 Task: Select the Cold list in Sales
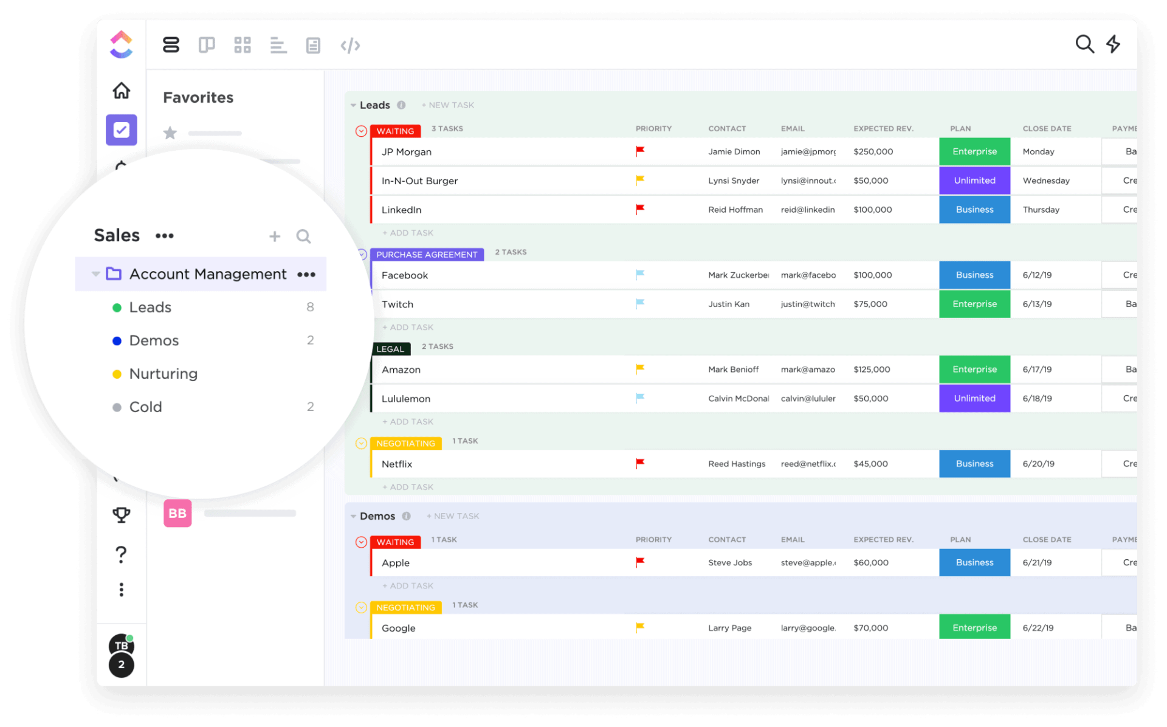(x=145, y=407)
